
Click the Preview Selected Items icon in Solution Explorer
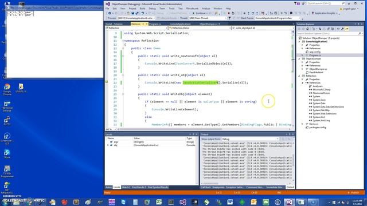tap(347, 29)
